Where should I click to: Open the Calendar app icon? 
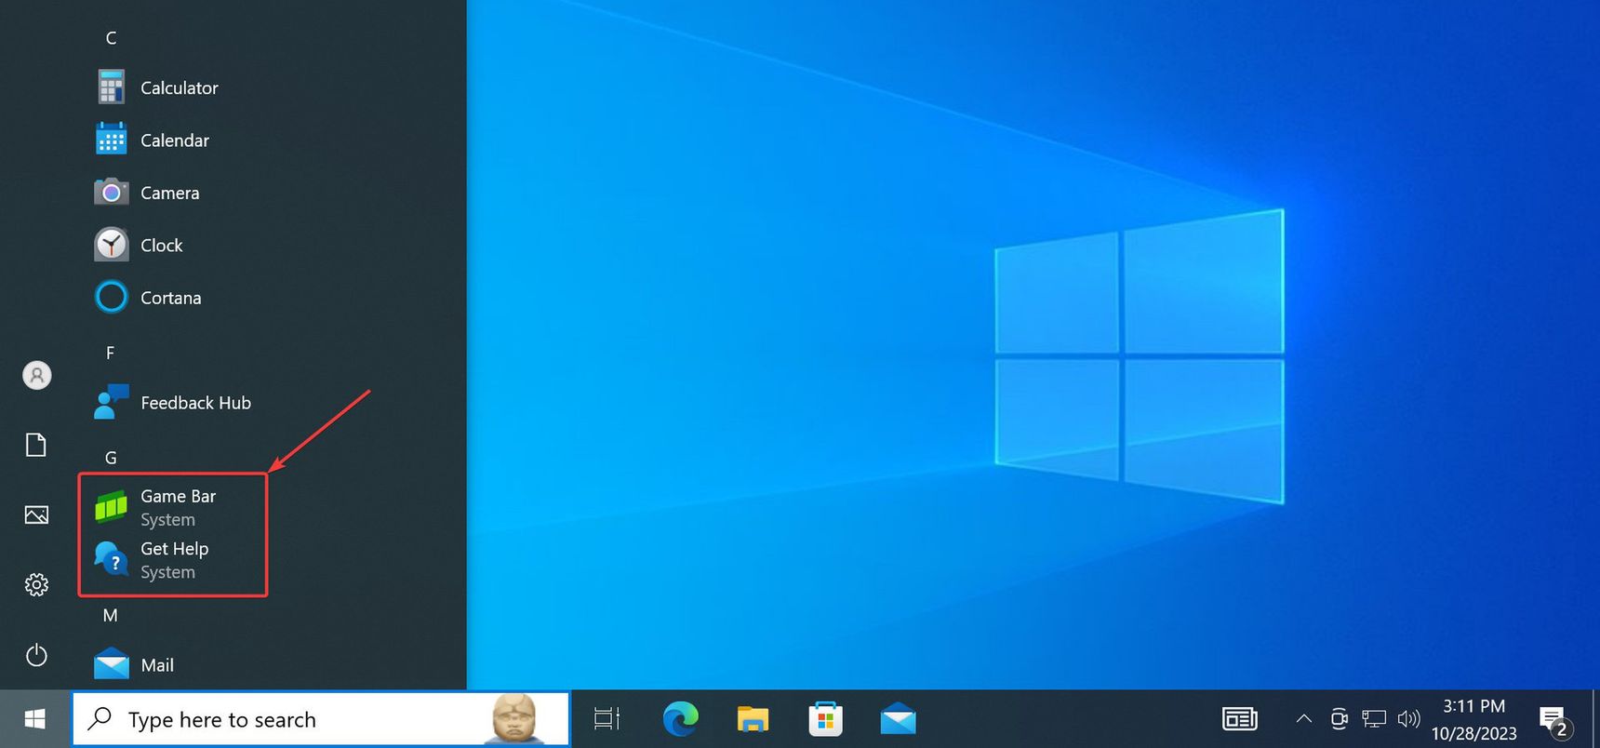tap(112, 140)
